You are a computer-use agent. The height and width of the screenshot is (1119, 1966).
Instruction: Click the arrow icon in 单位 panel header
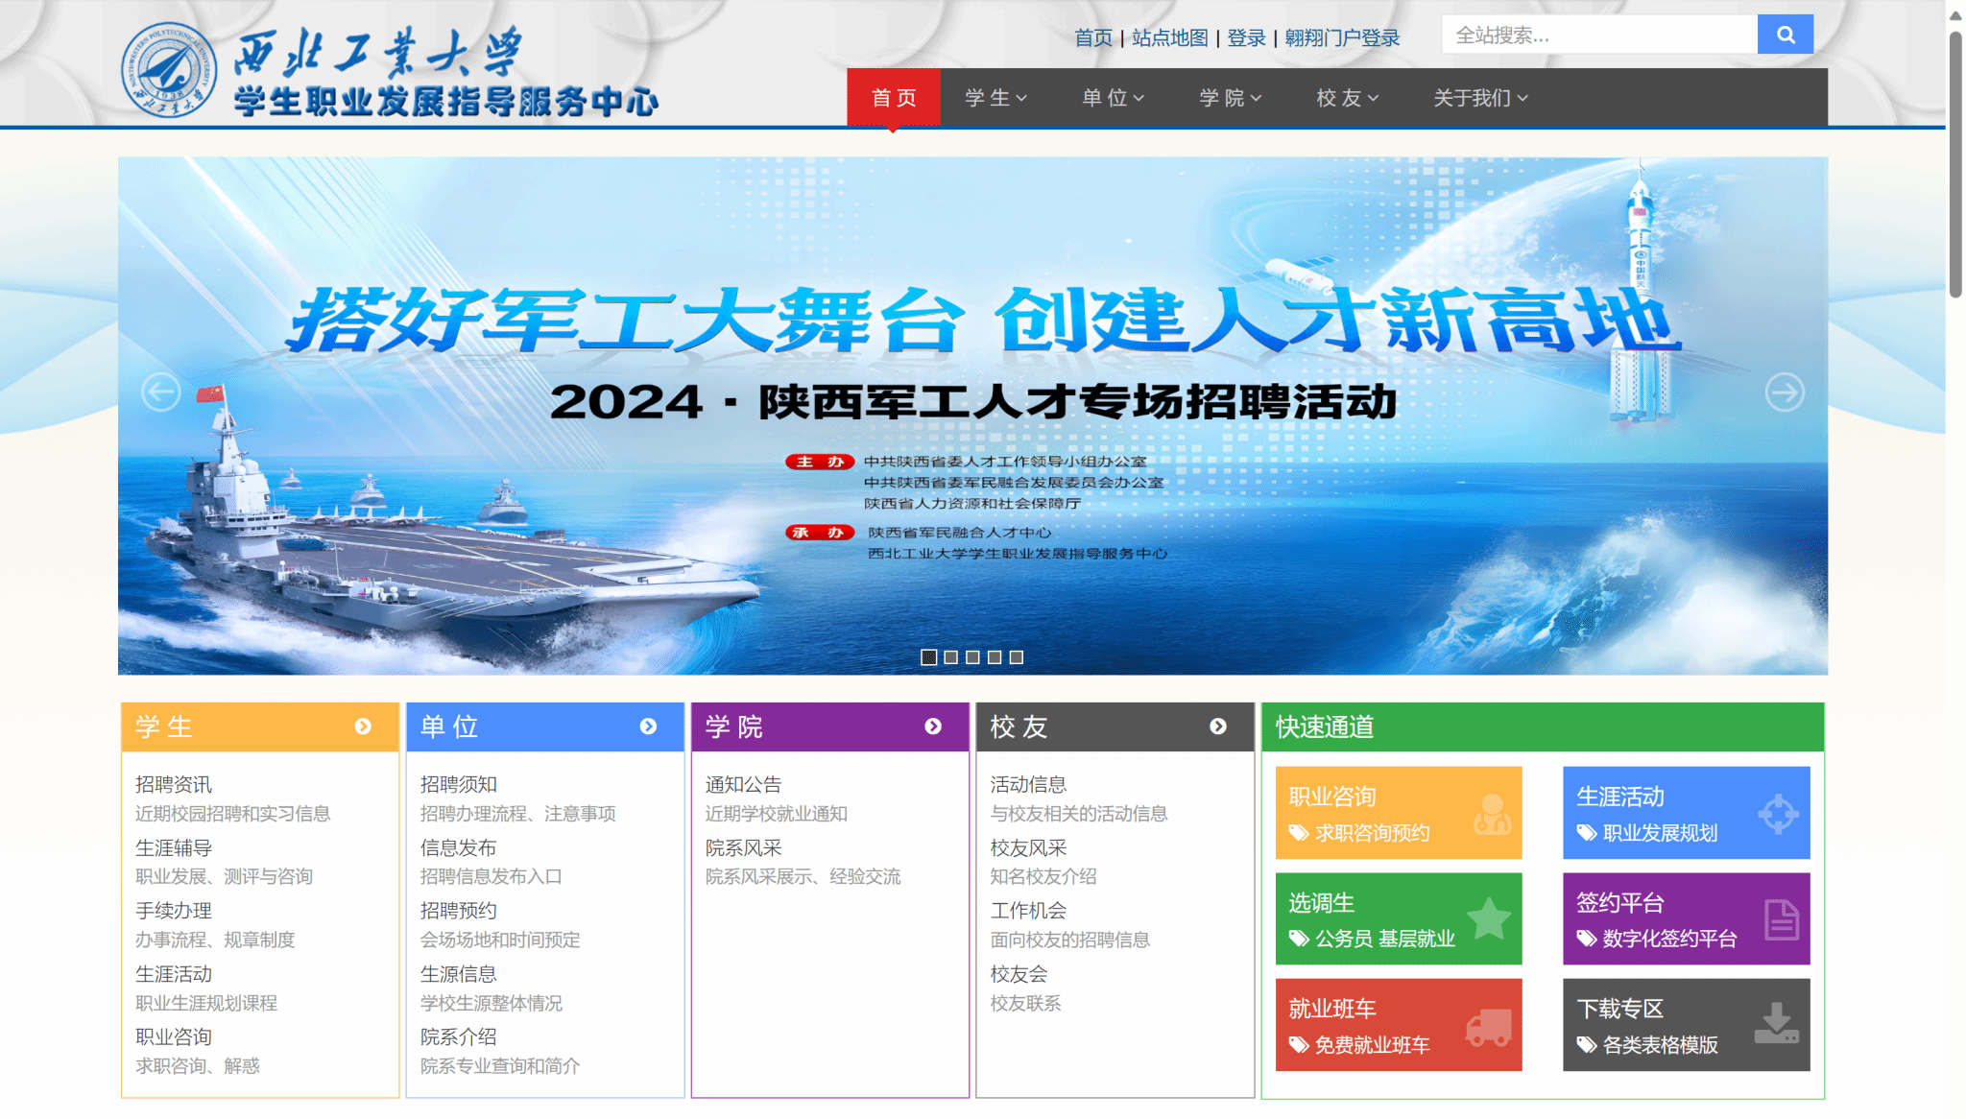tap(648, 726)
